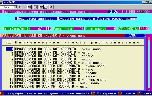Select row 4 ПРОИЗВ.МЯСА - много

point(51,59)
